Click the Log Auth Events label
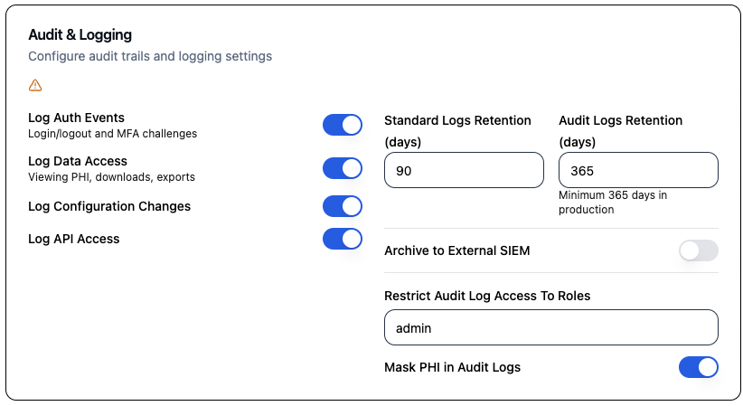The image size is (743, 406). 76,118
